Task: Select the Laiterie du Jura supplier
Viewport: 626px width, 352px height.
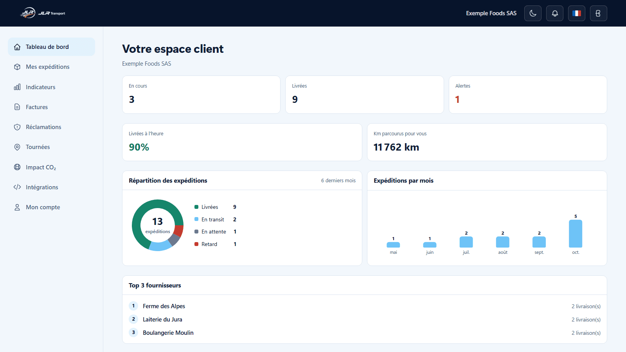Action: 162,320
